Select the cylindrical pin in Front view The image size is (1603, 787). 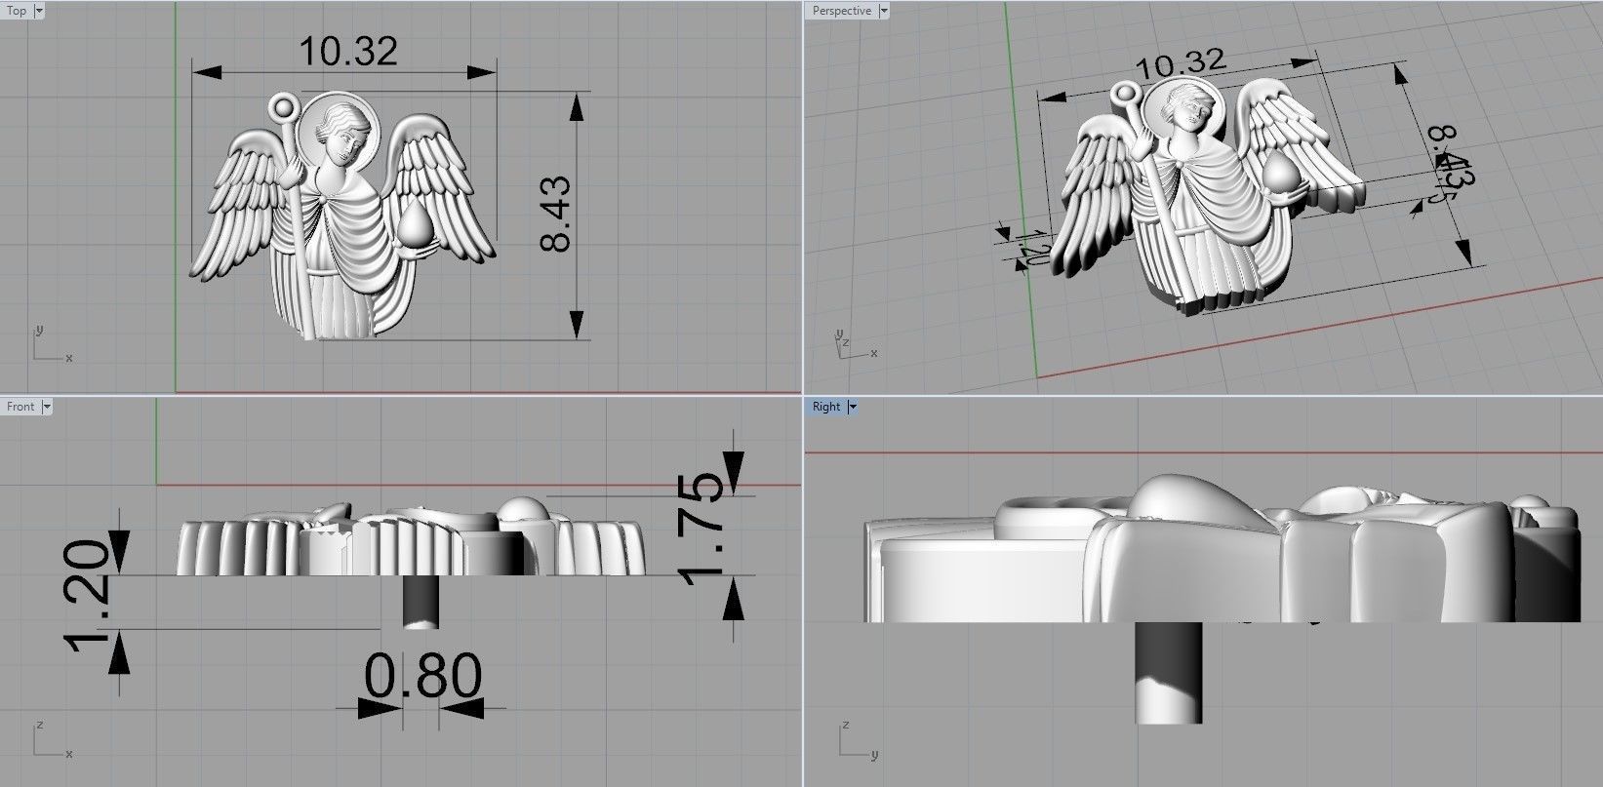[x=421, y=603]
